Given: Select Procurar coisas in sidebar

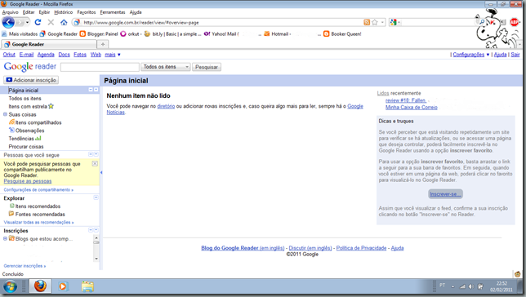Looking at the screenshot, I should tap(26, 147).
